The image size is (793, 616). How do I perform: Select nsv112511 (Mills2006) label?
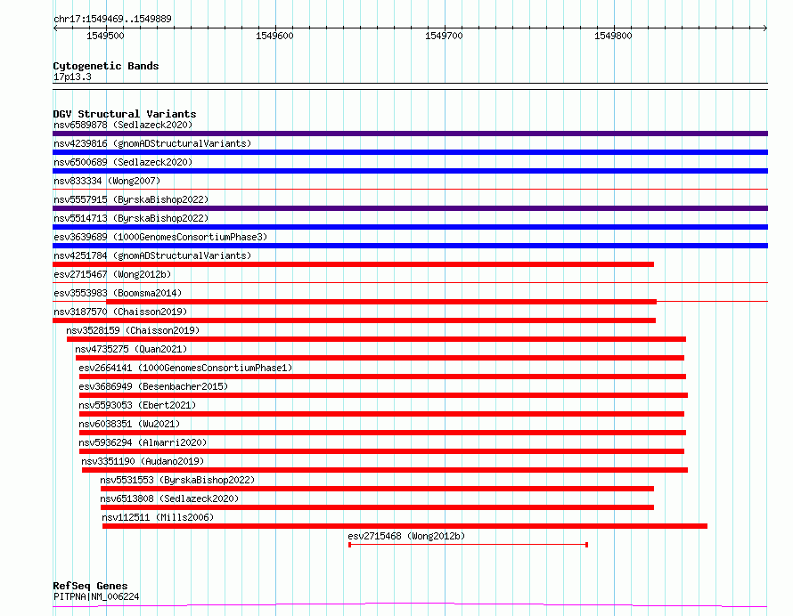(158, 517)
